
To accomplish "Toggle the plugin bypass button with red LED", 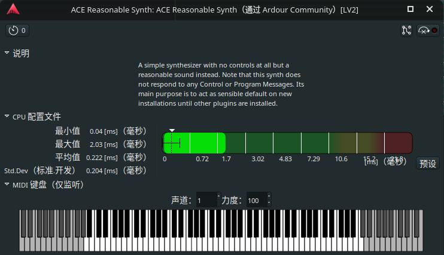I will tap(428, 30).
